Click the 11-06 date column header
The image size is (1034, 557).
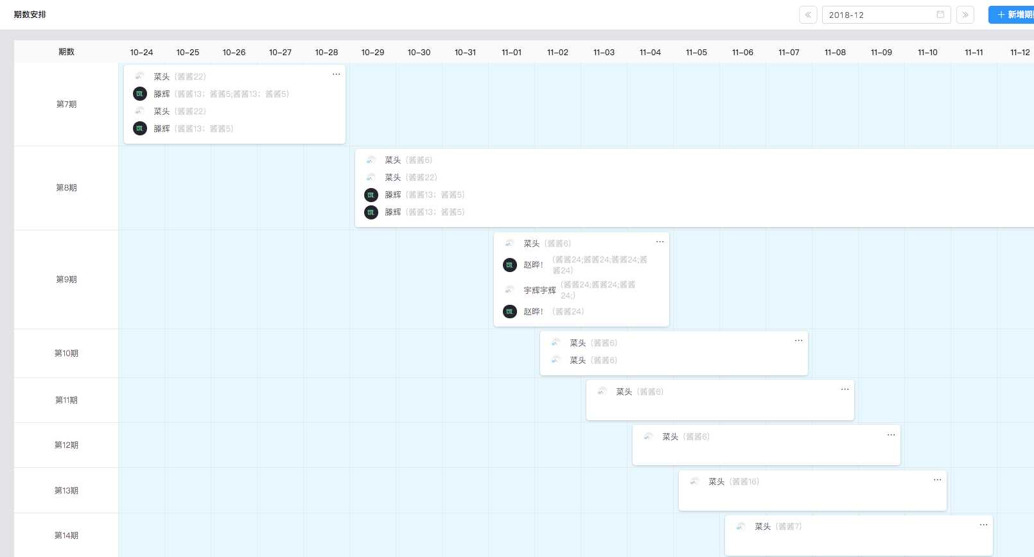pyautogui.click(x=742, y=52)
